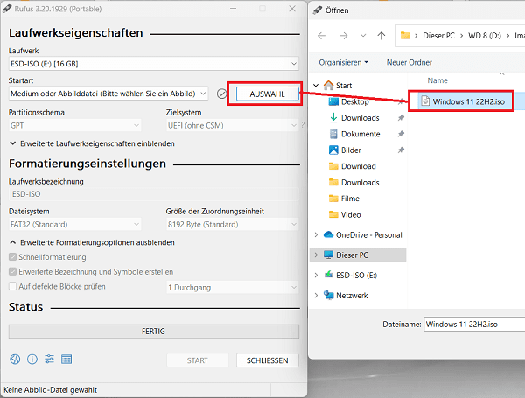The image size is (525, 398).
Task: Open Organisieren menu
Action: (x=343, y=62)
